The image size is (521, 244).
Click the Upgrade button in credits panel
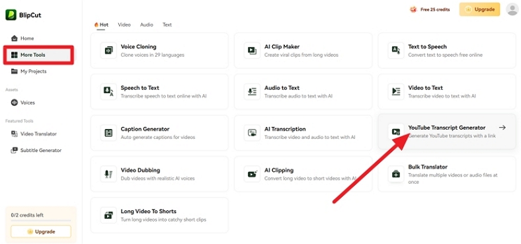41,231
